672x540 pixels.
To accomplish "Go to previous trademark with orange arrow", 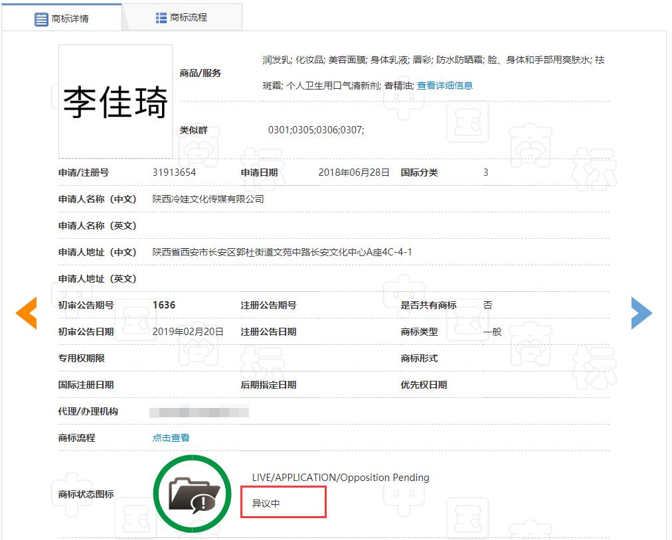I will (x=27, y=313).
